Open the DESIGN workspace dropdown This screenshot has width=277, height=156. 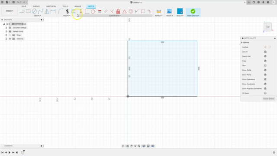10,11
